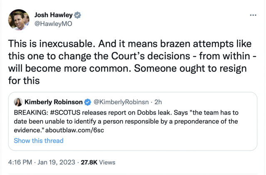
Task: Click Show this thread
Action: [39, 141]
